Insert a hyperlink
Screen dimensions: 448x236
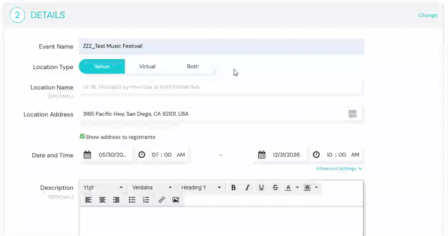pyautogui.click(x=162, y=200)
